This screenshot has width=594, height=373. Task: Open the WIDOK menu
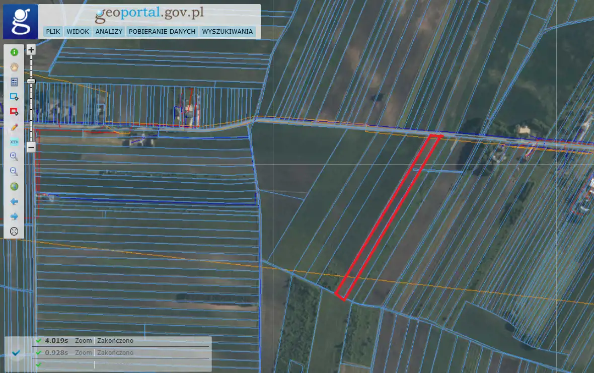coord(78,32)
